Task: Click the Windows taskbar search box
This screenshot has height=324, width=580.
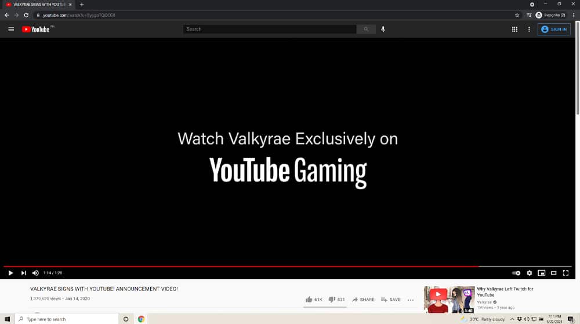Action: pyautogui.click(x=67, y=319)
